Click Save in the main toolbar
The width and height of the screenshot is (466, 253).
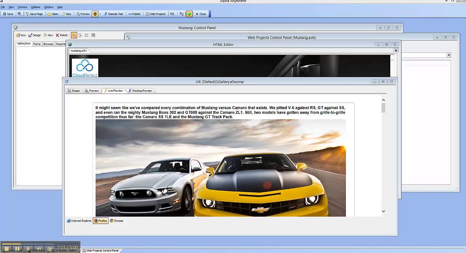point(8,14)
